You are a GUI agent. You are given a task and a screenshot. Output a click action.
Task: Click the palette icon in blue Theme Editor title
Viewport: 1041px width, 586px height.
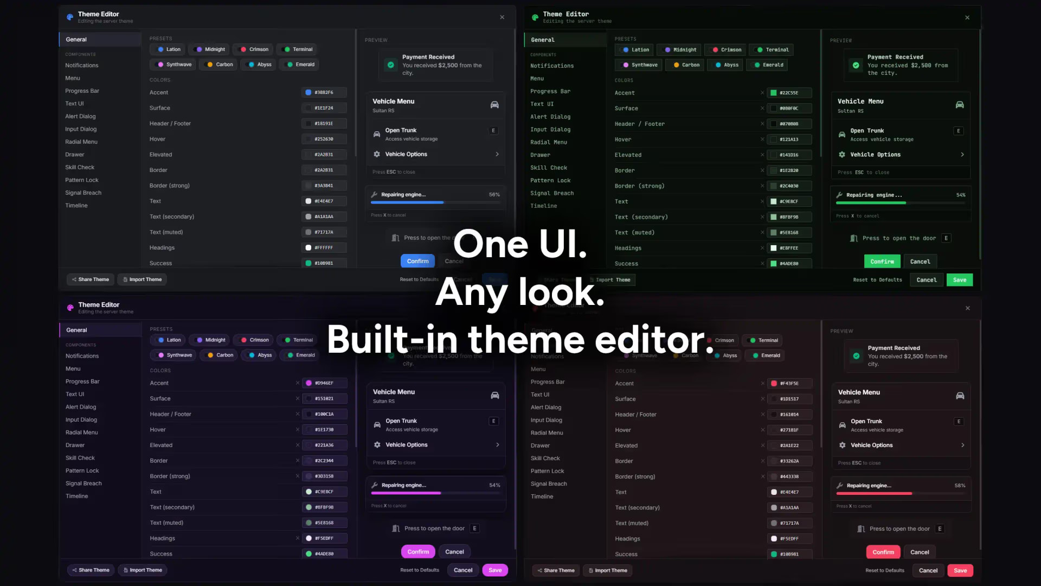70,17
